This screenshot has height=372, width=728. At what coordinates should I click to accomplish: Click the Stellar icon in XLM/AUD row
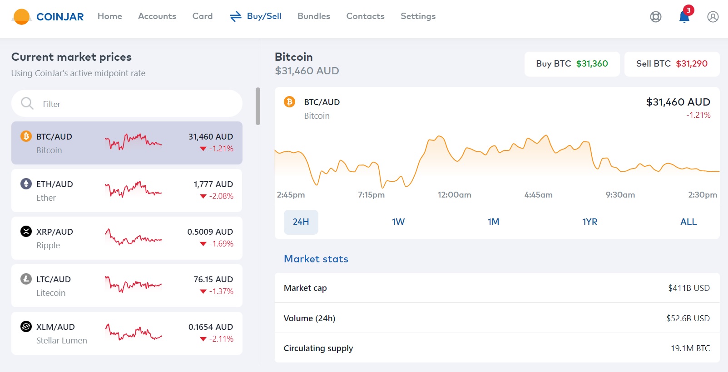[26, 326]
